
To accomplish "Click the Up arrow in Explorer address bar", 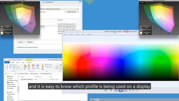I will tap(13, 74).
